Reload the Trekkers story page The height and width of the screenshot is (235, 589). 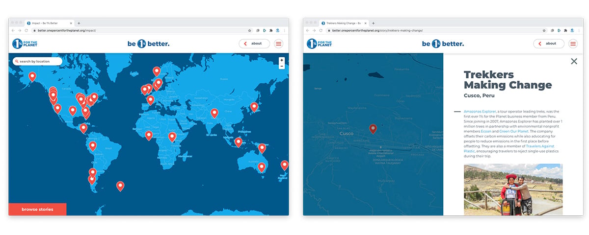(321, 30)
